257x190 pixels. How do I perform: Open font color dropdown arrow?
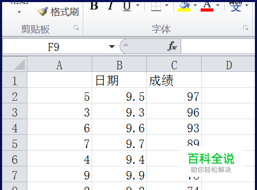(218, 5)
